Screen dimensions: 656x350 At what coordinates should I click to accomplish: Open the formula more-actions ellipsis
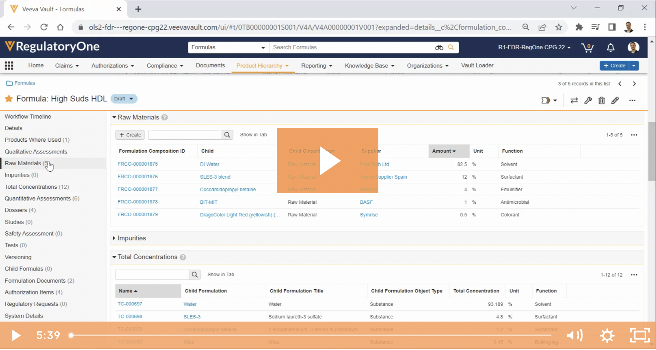coord(632,100)
